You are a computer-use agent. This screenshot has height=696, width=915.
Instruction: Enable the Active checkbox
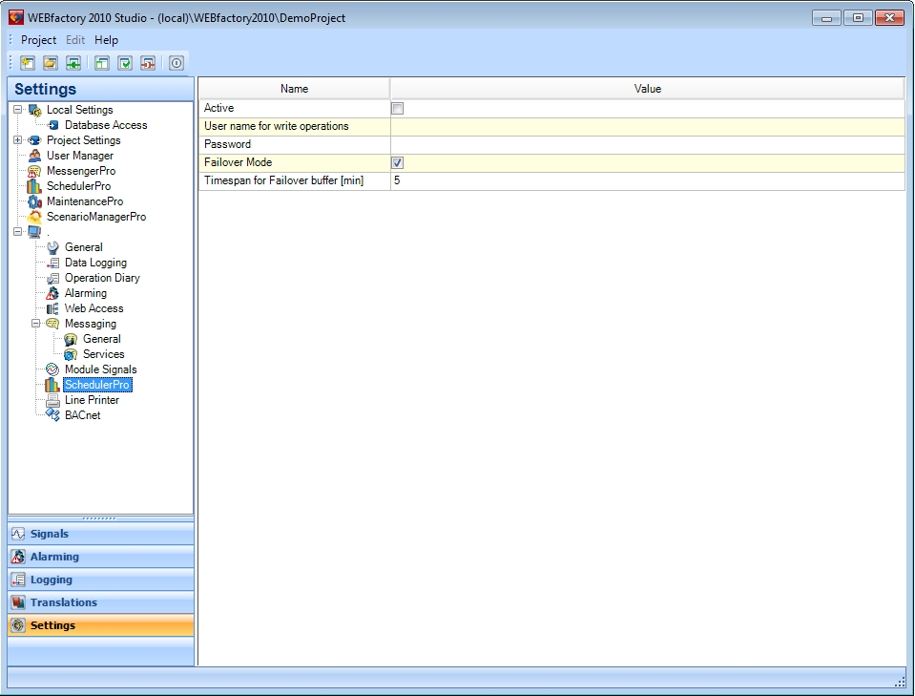pyautogui.click(x=398, y=109)
